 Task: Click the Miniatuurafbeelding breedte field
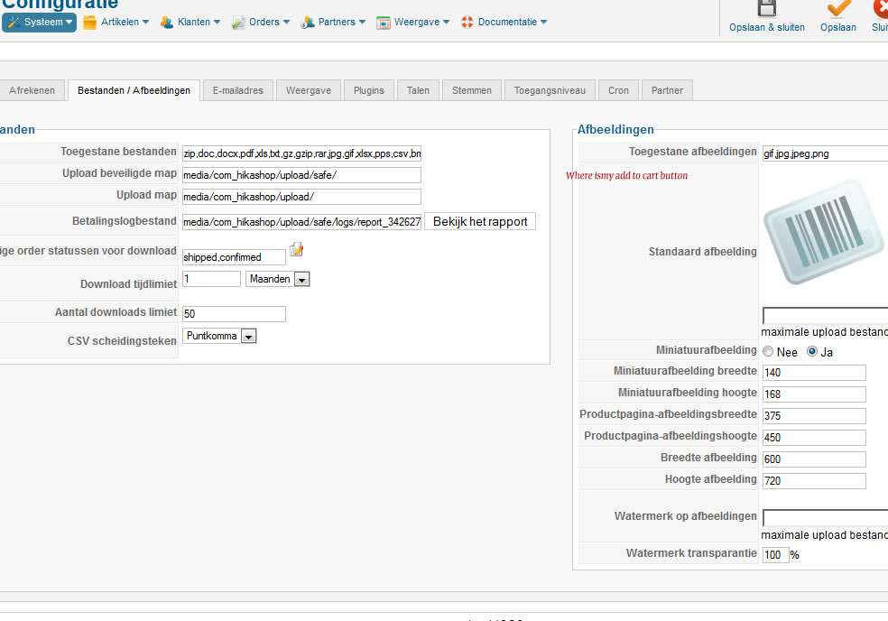pos(814,372)
